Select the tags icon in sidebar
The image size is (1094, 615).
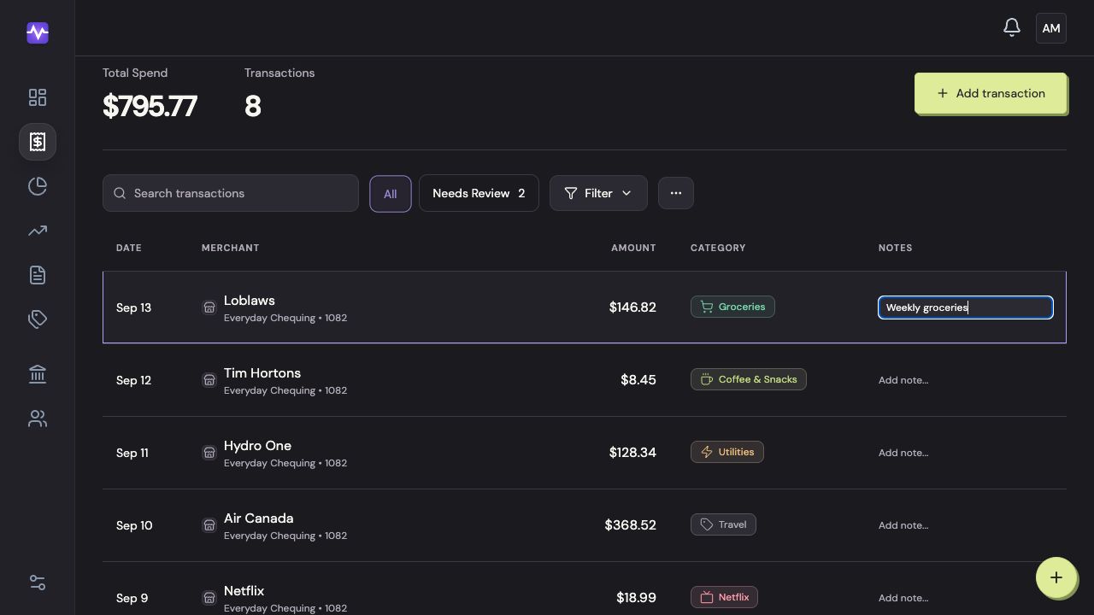tap(38, 319)
